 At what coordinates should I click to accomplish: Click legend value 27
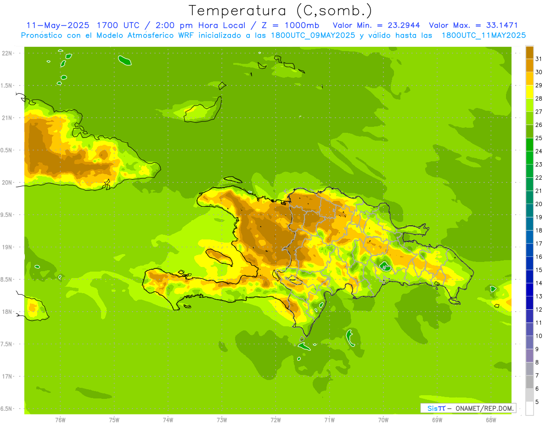[539, 112]
